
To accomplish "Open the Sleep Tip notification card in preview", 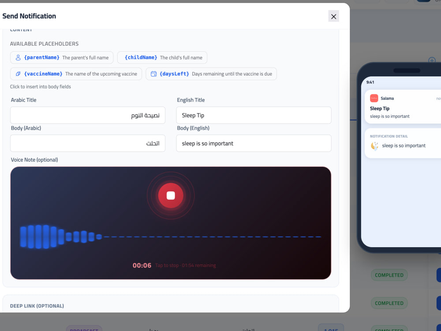I will [x=403, y=107].
